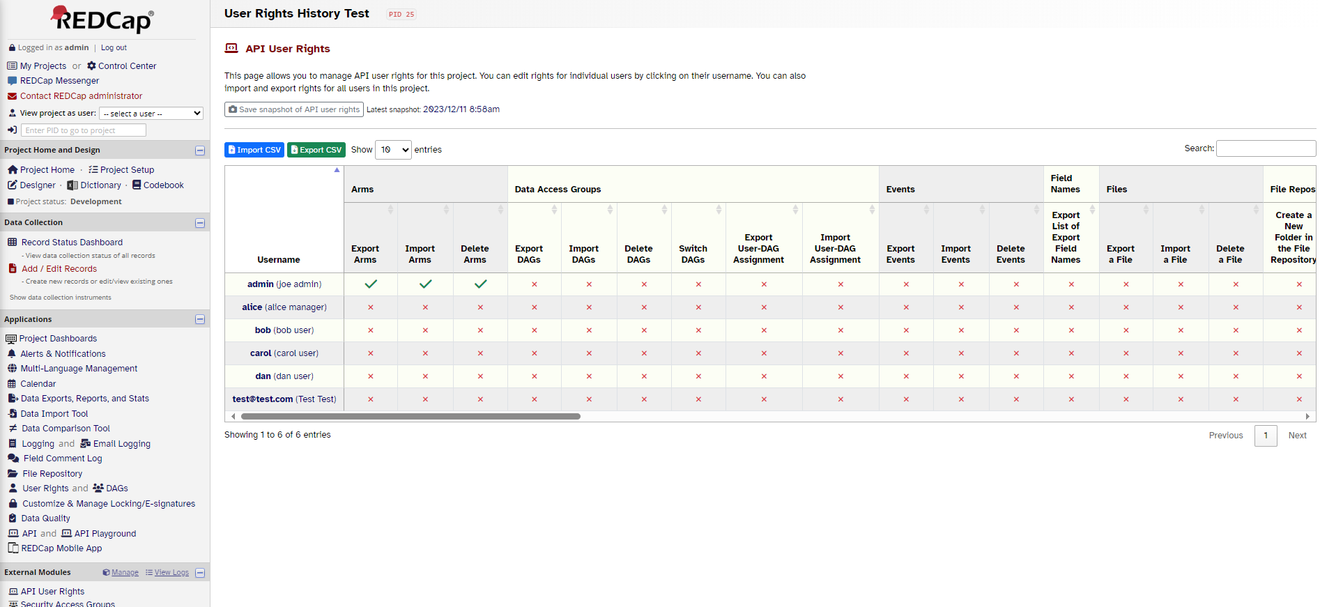Focus the table Search field
Screen dimensions: 1320x607
coord(1266,148)
